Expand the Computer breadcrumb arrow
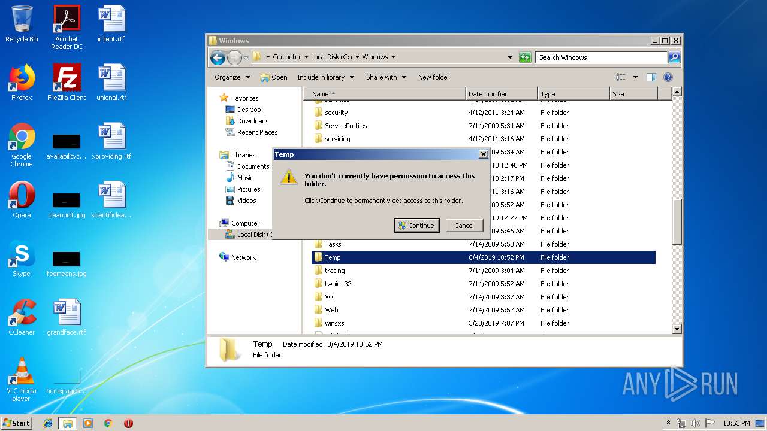Image resolution: width=767 pixels, height=431 pixels. point(307,57)
